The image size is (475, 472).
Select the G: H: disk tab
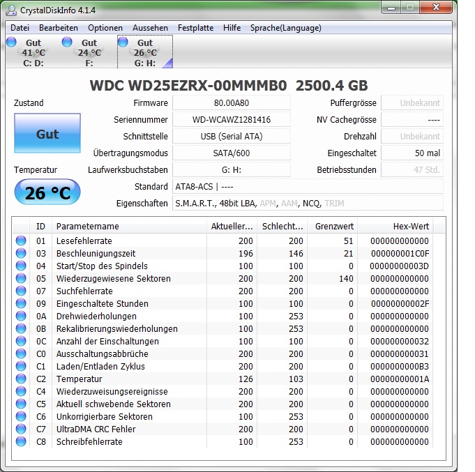(145, 52)
